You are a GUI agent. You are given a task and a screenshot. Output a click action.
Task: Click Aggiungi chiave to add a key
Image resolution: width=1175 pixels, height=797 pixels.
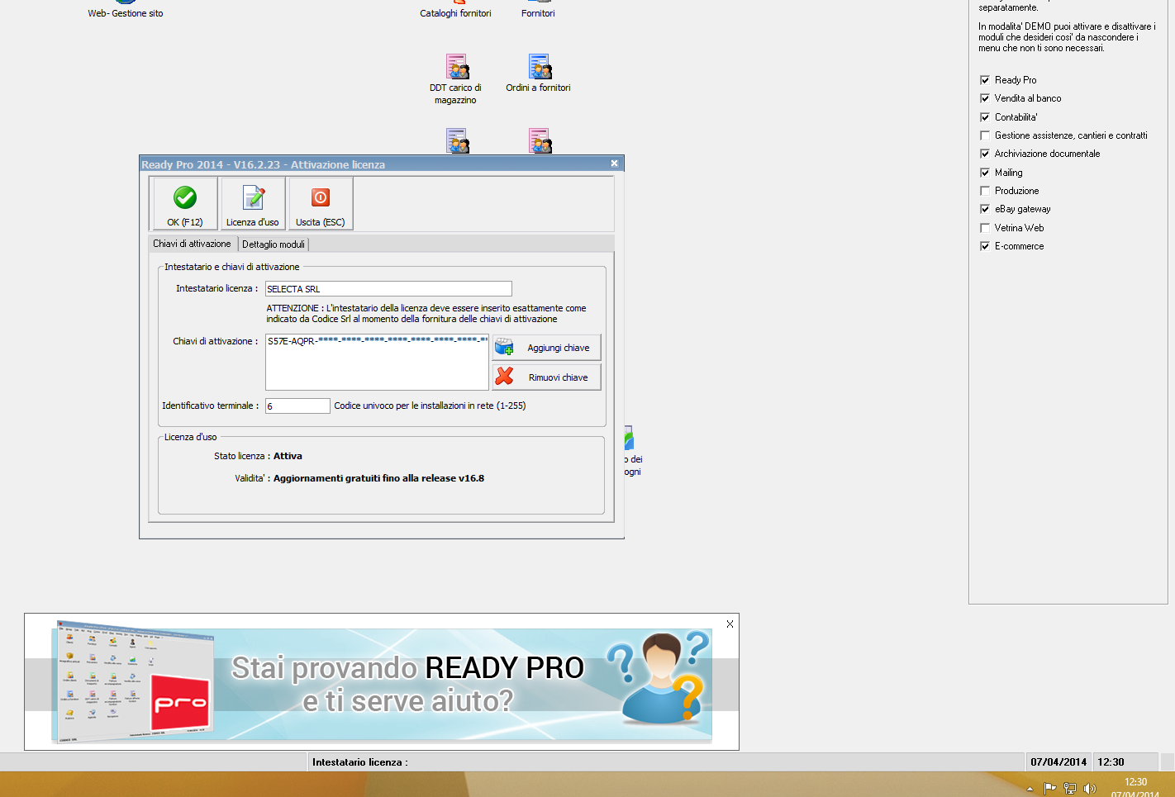coord(546,348)
